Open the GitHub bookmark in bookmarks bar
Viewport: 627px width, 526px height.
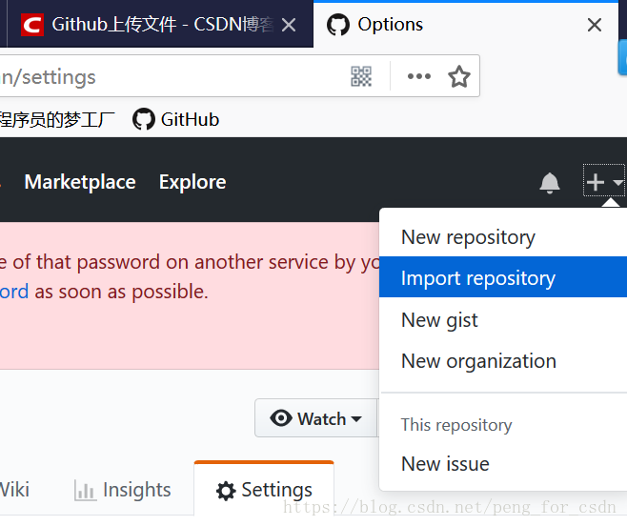tap(176, 119)
